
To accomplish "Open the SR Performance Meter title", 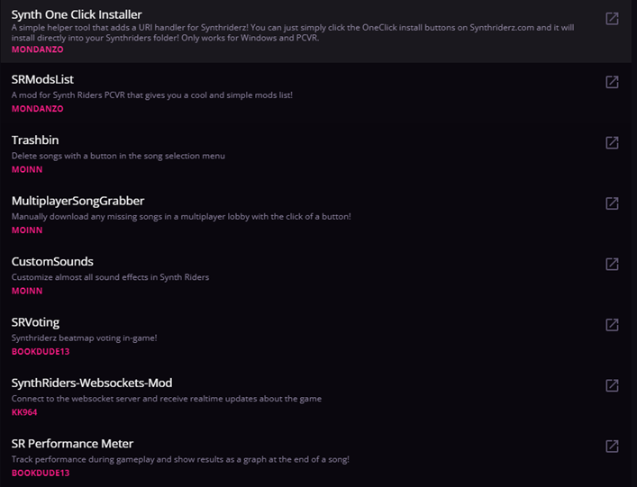I will tap(72, 444).
